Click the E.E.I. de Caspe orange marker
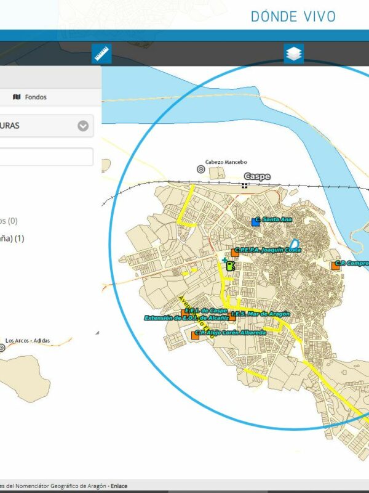This screenshot has height=493, width=369. (x=185, y=312)
